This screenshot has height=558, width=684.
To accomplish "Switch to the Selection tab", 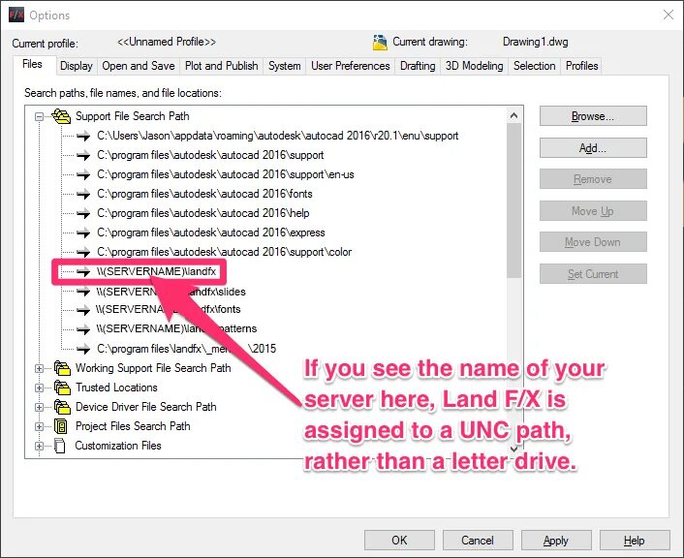I will tap(535, 66).
